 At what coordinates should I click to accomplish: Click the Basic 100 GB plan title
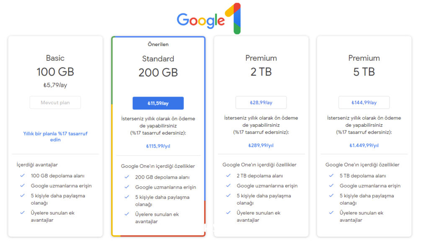pos(55,66)
